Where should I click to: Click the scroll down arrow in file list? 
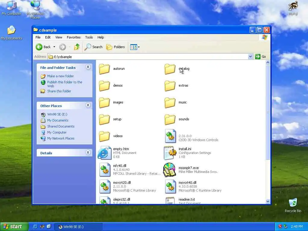pos(268,201)
